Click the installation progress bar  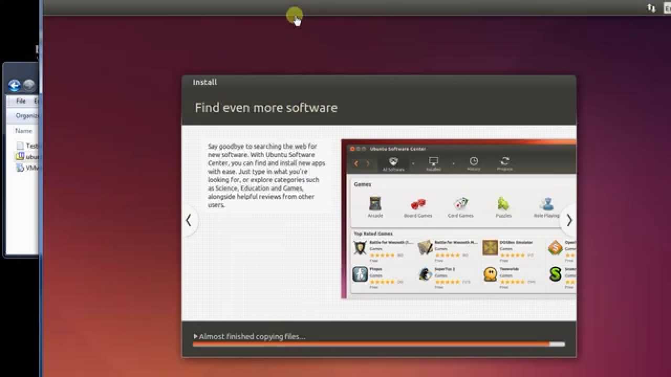pos(378,345)
